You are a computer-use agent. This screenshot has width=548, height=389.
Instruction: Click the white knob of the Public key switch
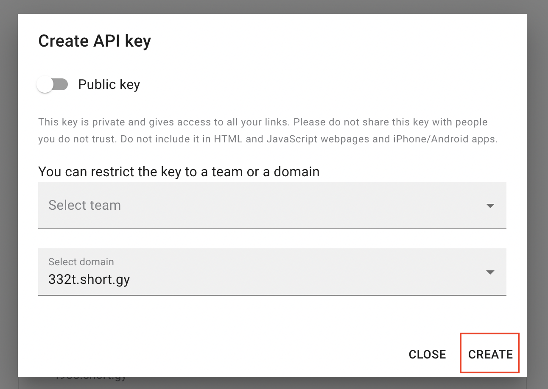pyautogui.click(x=45, y=85)
